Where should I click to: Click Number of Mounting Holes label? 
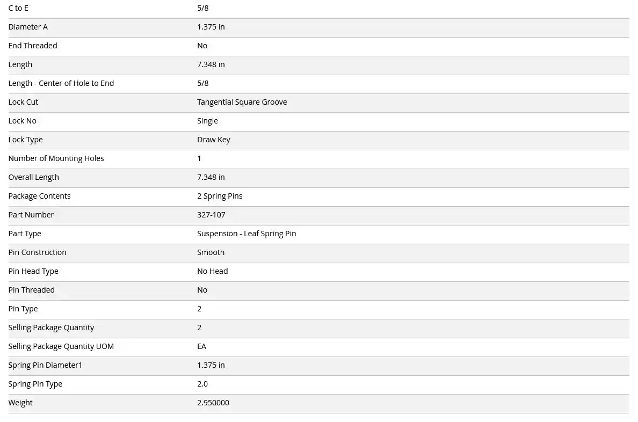(56, 158)
